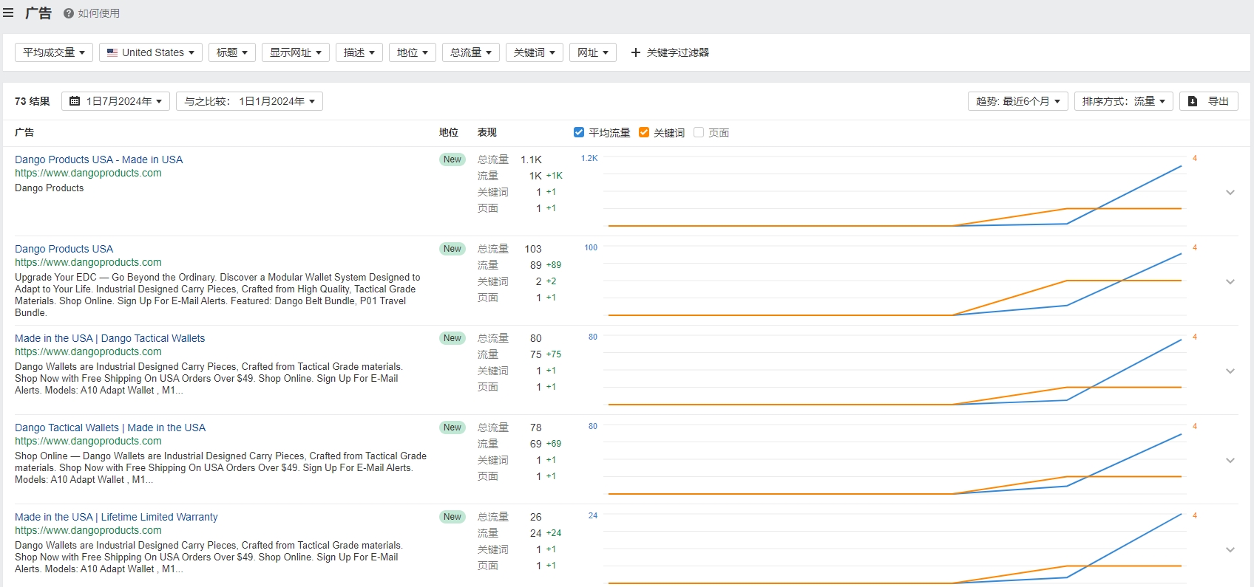
Task: Click the export file icon
Action: (1193, 101)
